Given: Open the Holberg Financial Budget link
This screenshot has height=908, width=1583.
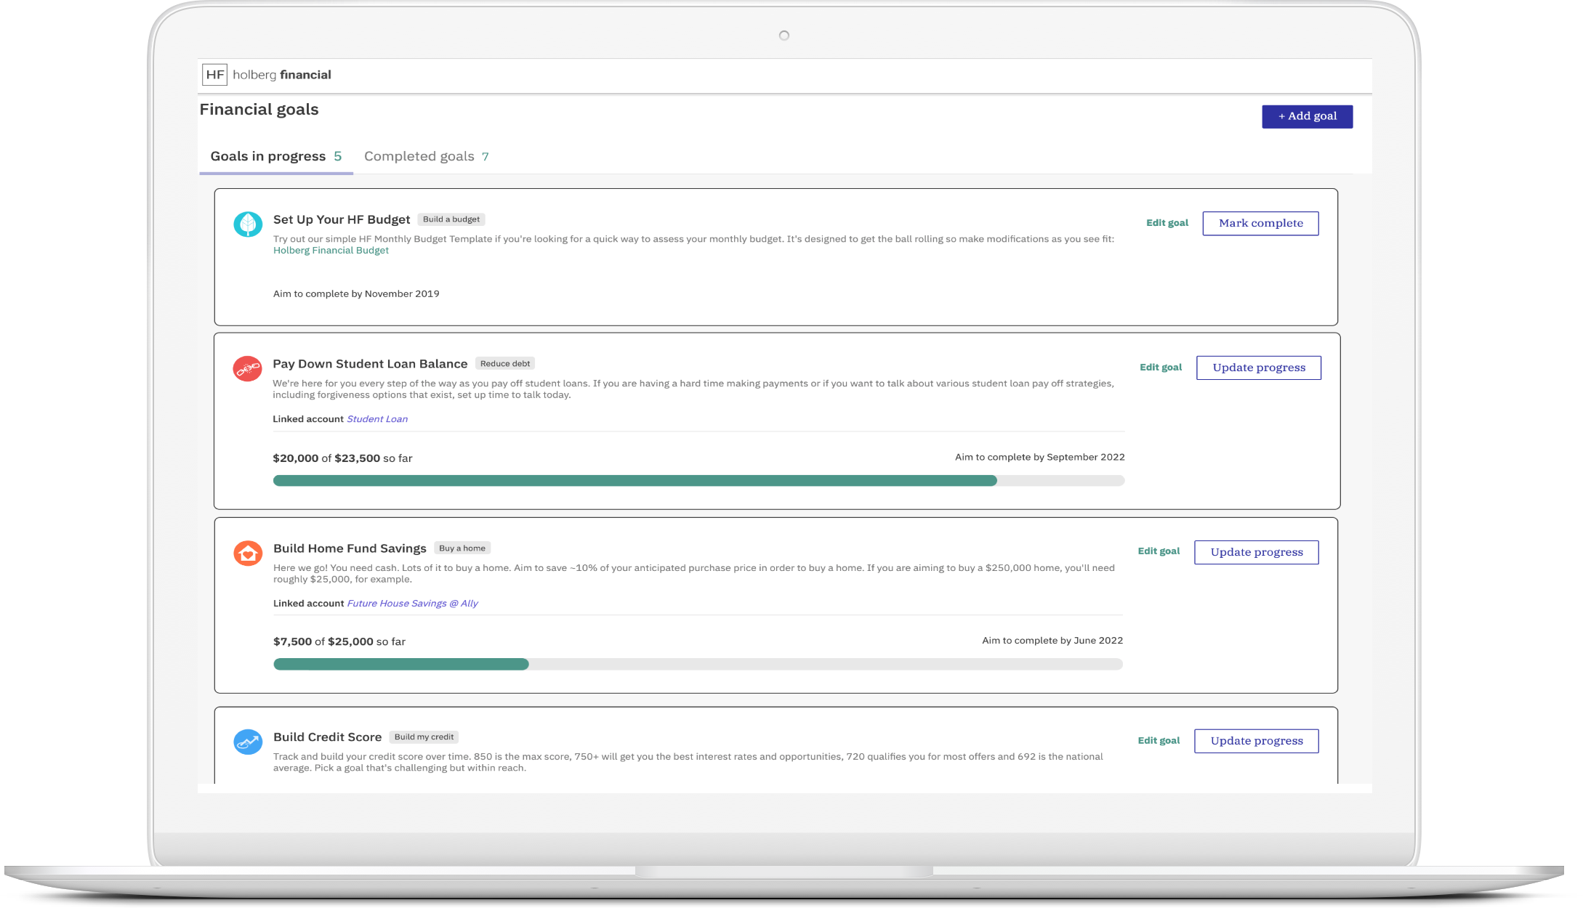Looking at the screenshot, I should point(331,251).
